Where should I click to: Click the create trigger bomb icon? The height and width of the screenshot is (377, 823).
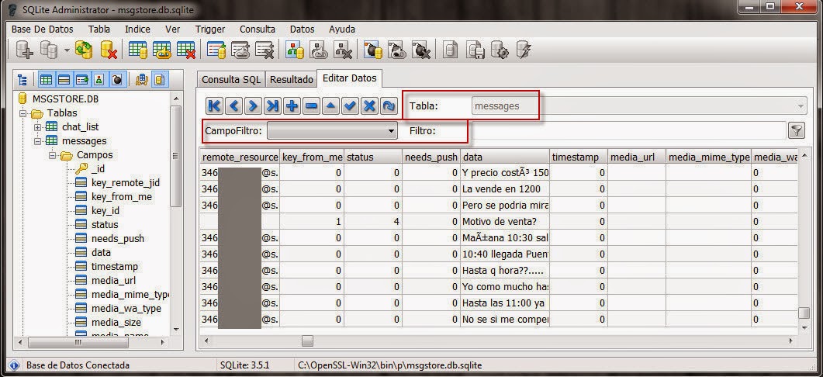point(372,50)
